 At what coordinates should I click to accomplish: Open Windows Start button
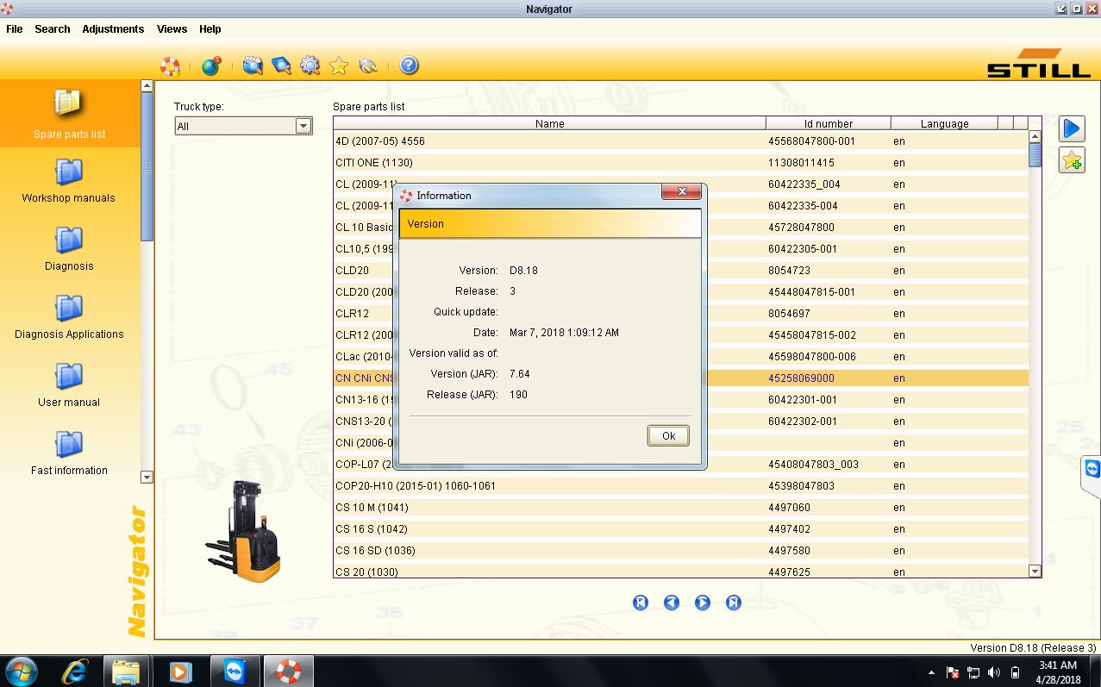(21, 671)
